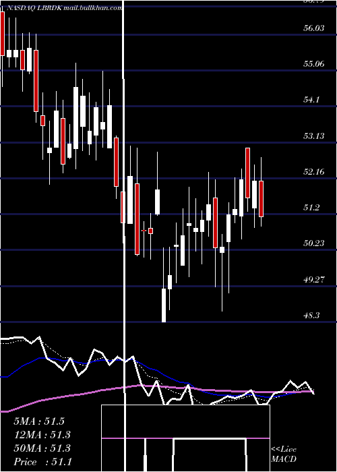Click the 56.03 price axis label
Screen dimensions: 337x472
point(314,28)
